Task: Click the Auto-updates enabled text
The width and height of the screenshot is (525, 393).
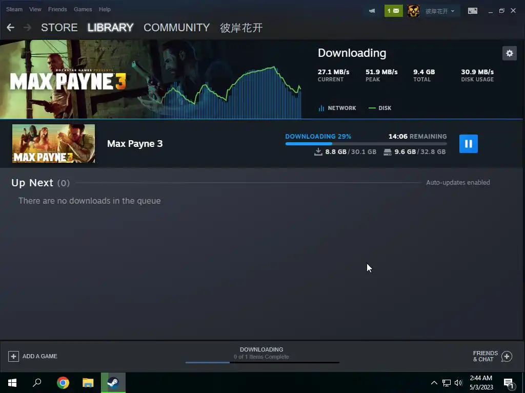Action: click(458, 183)
